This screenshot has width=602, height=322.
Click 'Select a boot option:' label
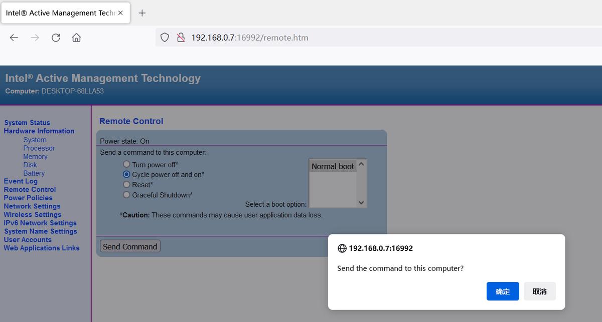pos(275,204)
